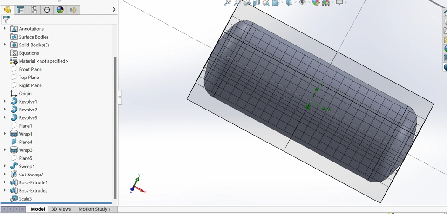The width and height of the screenshot is (447, 214).
Task: Open SolidWorks Resources home icon on task pane
Action: click(x=445, y=12)
